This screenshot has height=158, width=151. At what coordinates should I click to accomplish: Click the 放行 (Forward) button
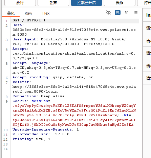(20, 3)
